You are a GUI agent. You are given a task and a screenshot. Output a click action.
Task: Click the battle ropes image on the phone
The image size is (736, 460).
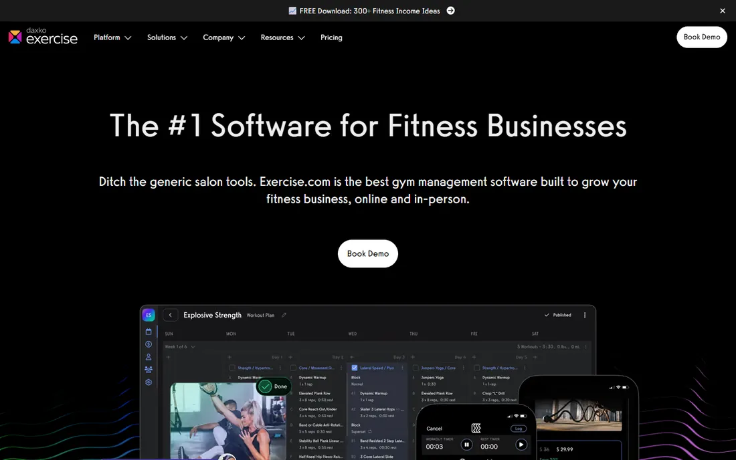578,415
